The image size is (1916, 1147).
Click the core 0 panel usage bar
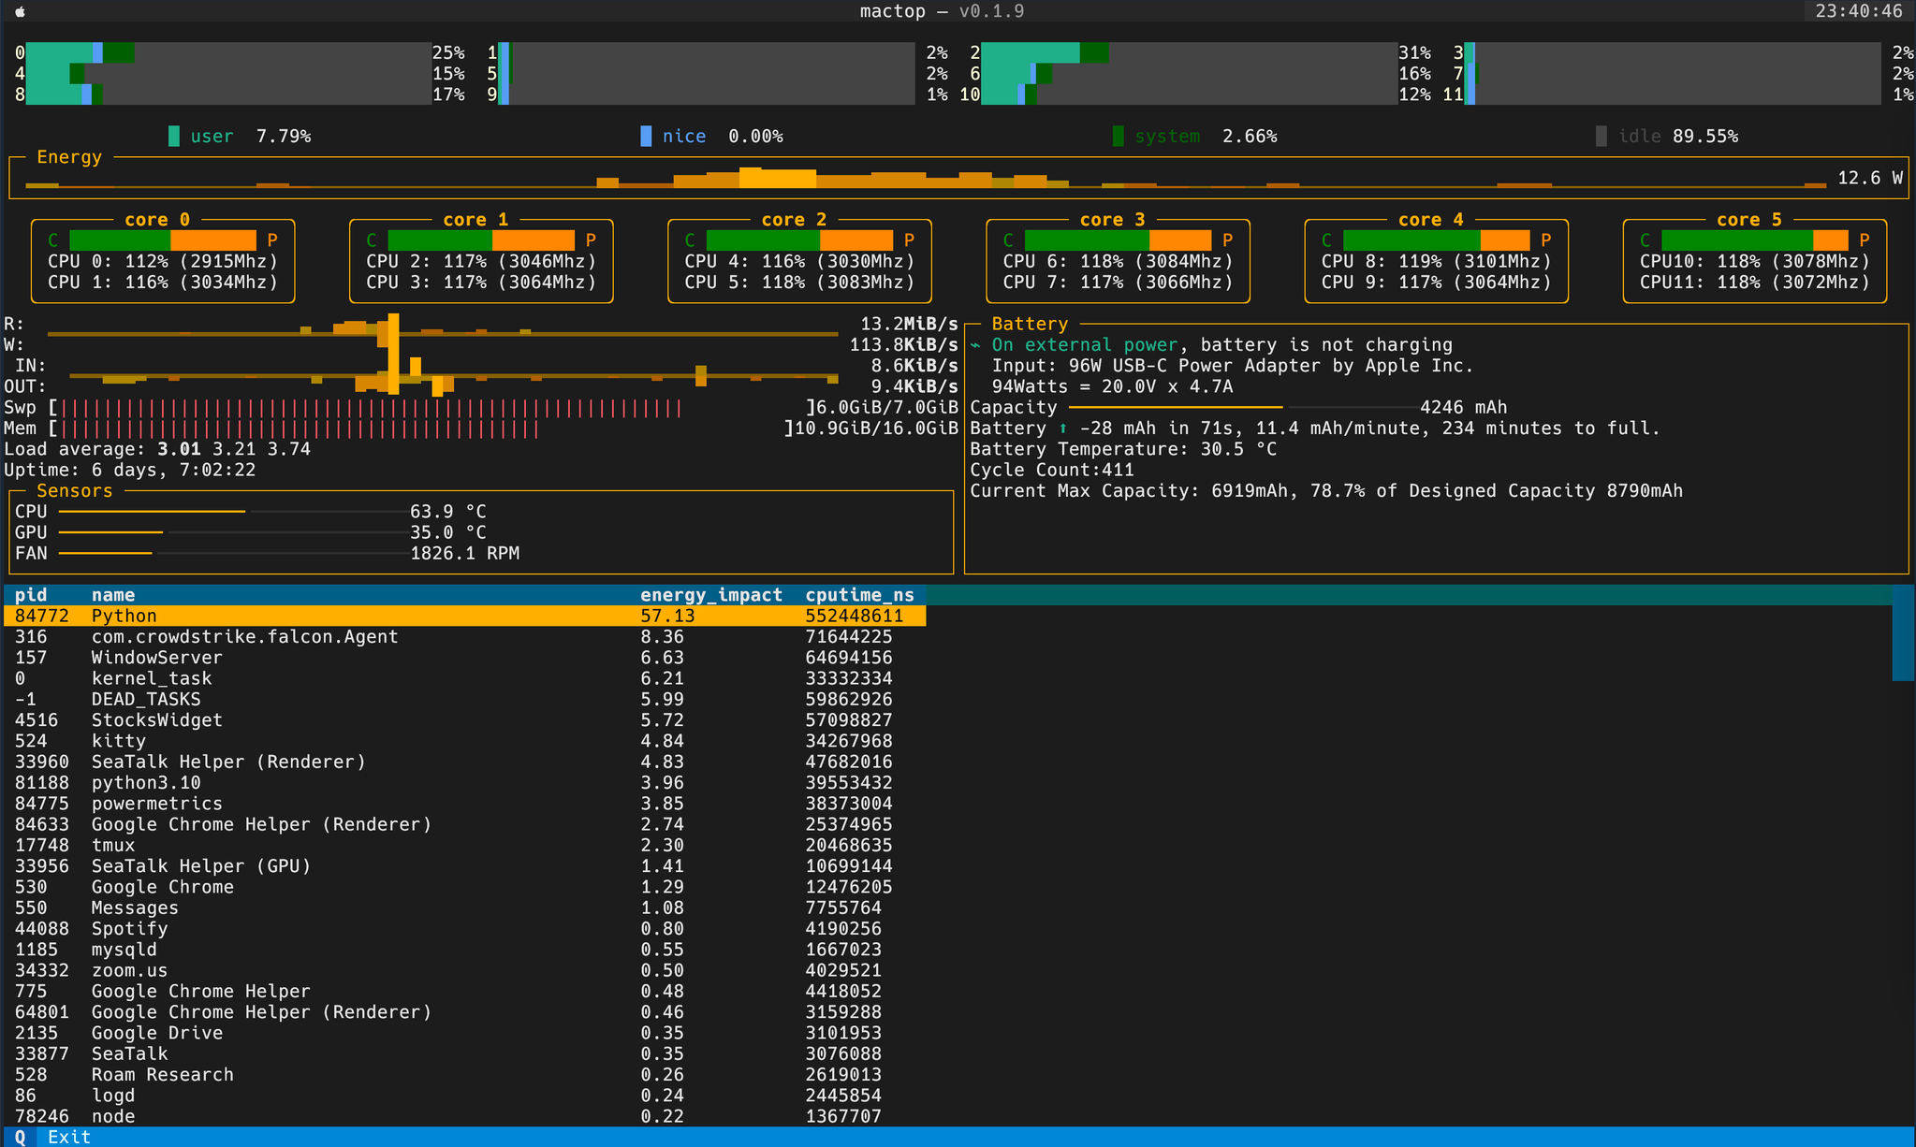tap(162, 240)
